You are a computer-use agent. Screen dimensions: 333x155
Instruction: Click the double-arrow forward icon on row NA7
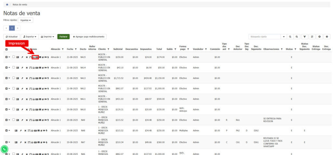coord(44,142)
